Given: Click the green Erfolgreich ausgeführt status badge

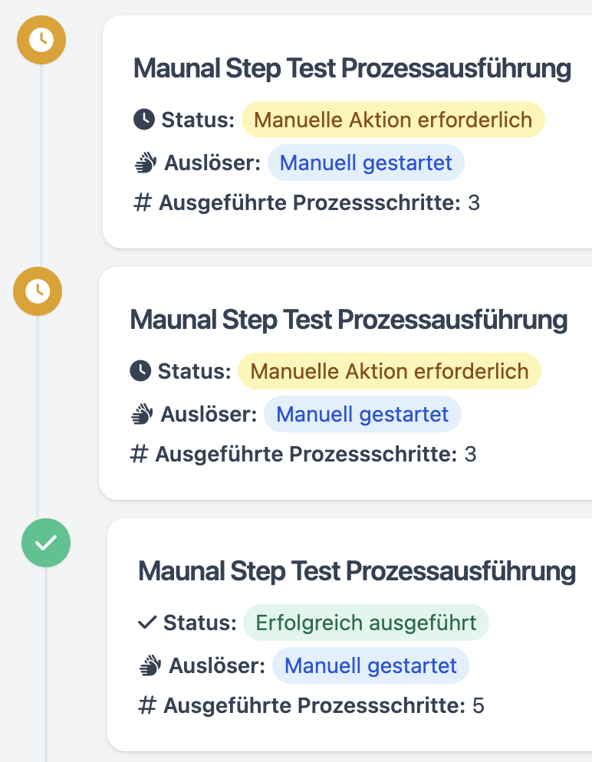Looking at the screenshot, I should (x=366, y=623).
